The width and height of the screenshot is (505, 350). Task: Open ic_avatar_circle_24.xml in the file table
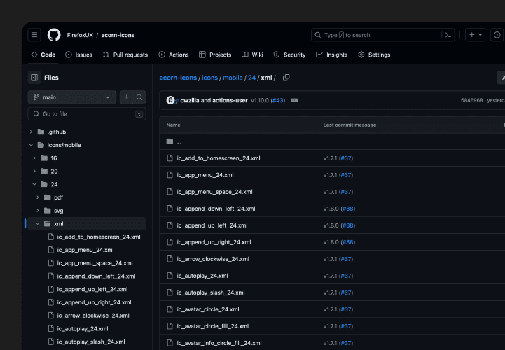coord(208,309)
